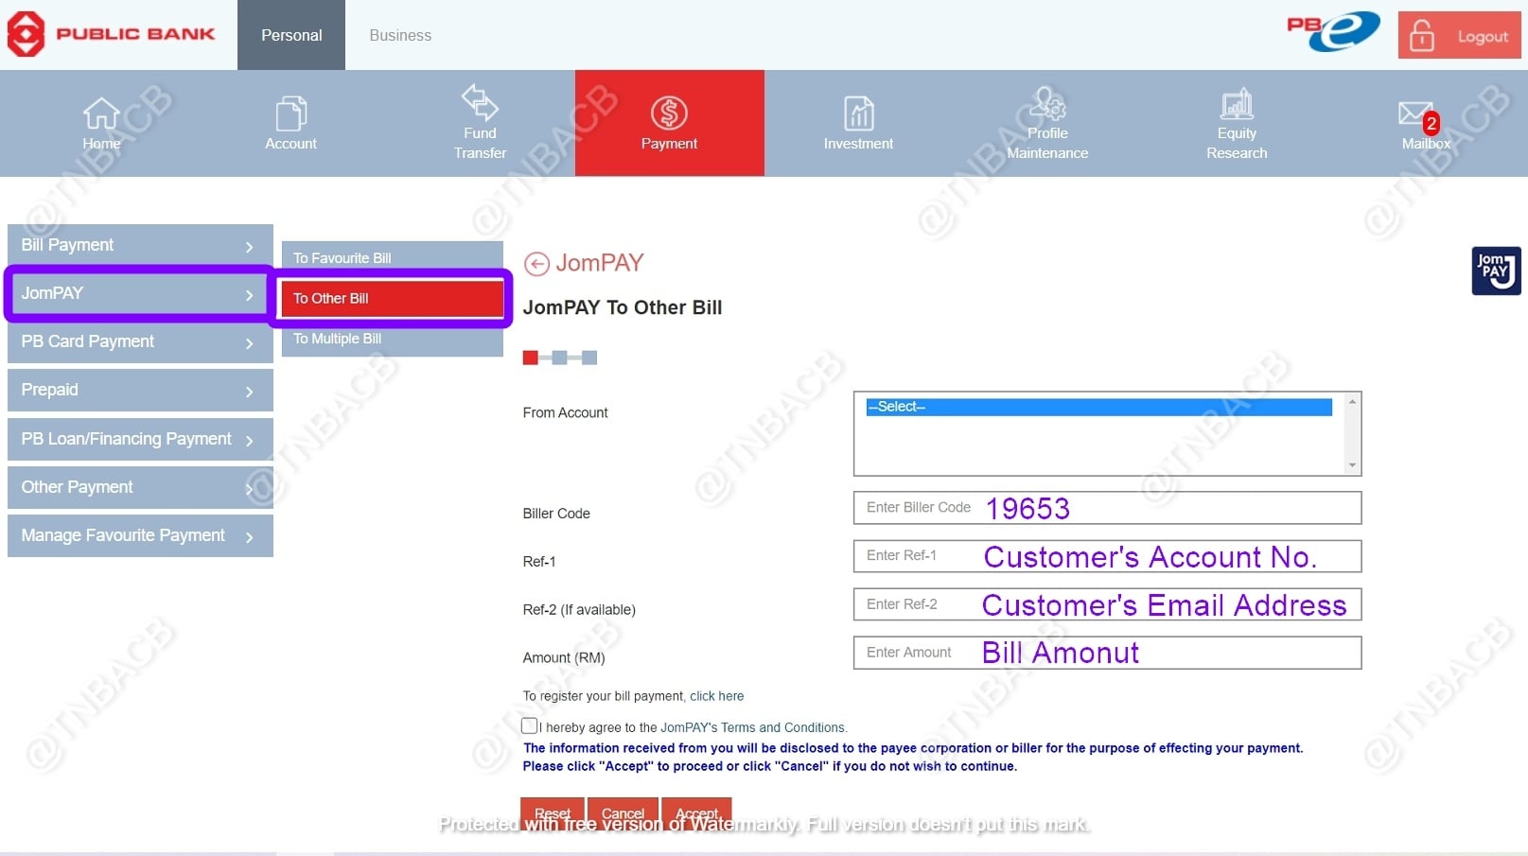Click the Accept button

click(x=697, y=812)
